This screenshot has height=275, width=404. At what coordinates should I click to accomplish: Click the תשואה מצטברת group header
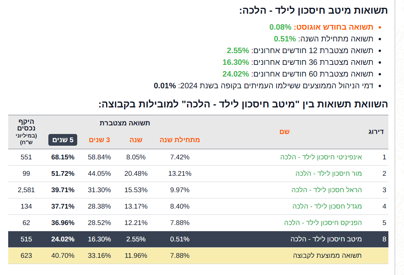point(125,123)
